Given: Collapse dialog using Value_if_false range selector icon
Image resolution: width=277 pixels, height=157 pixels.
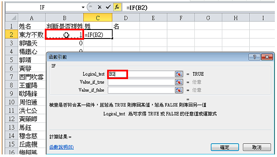Looking at the screenshot, I should click(x=179, y=90).
